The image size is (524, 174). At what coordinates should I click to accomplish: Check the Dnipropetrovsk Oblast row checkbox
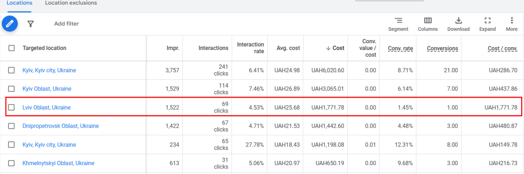tap(12, 126)
